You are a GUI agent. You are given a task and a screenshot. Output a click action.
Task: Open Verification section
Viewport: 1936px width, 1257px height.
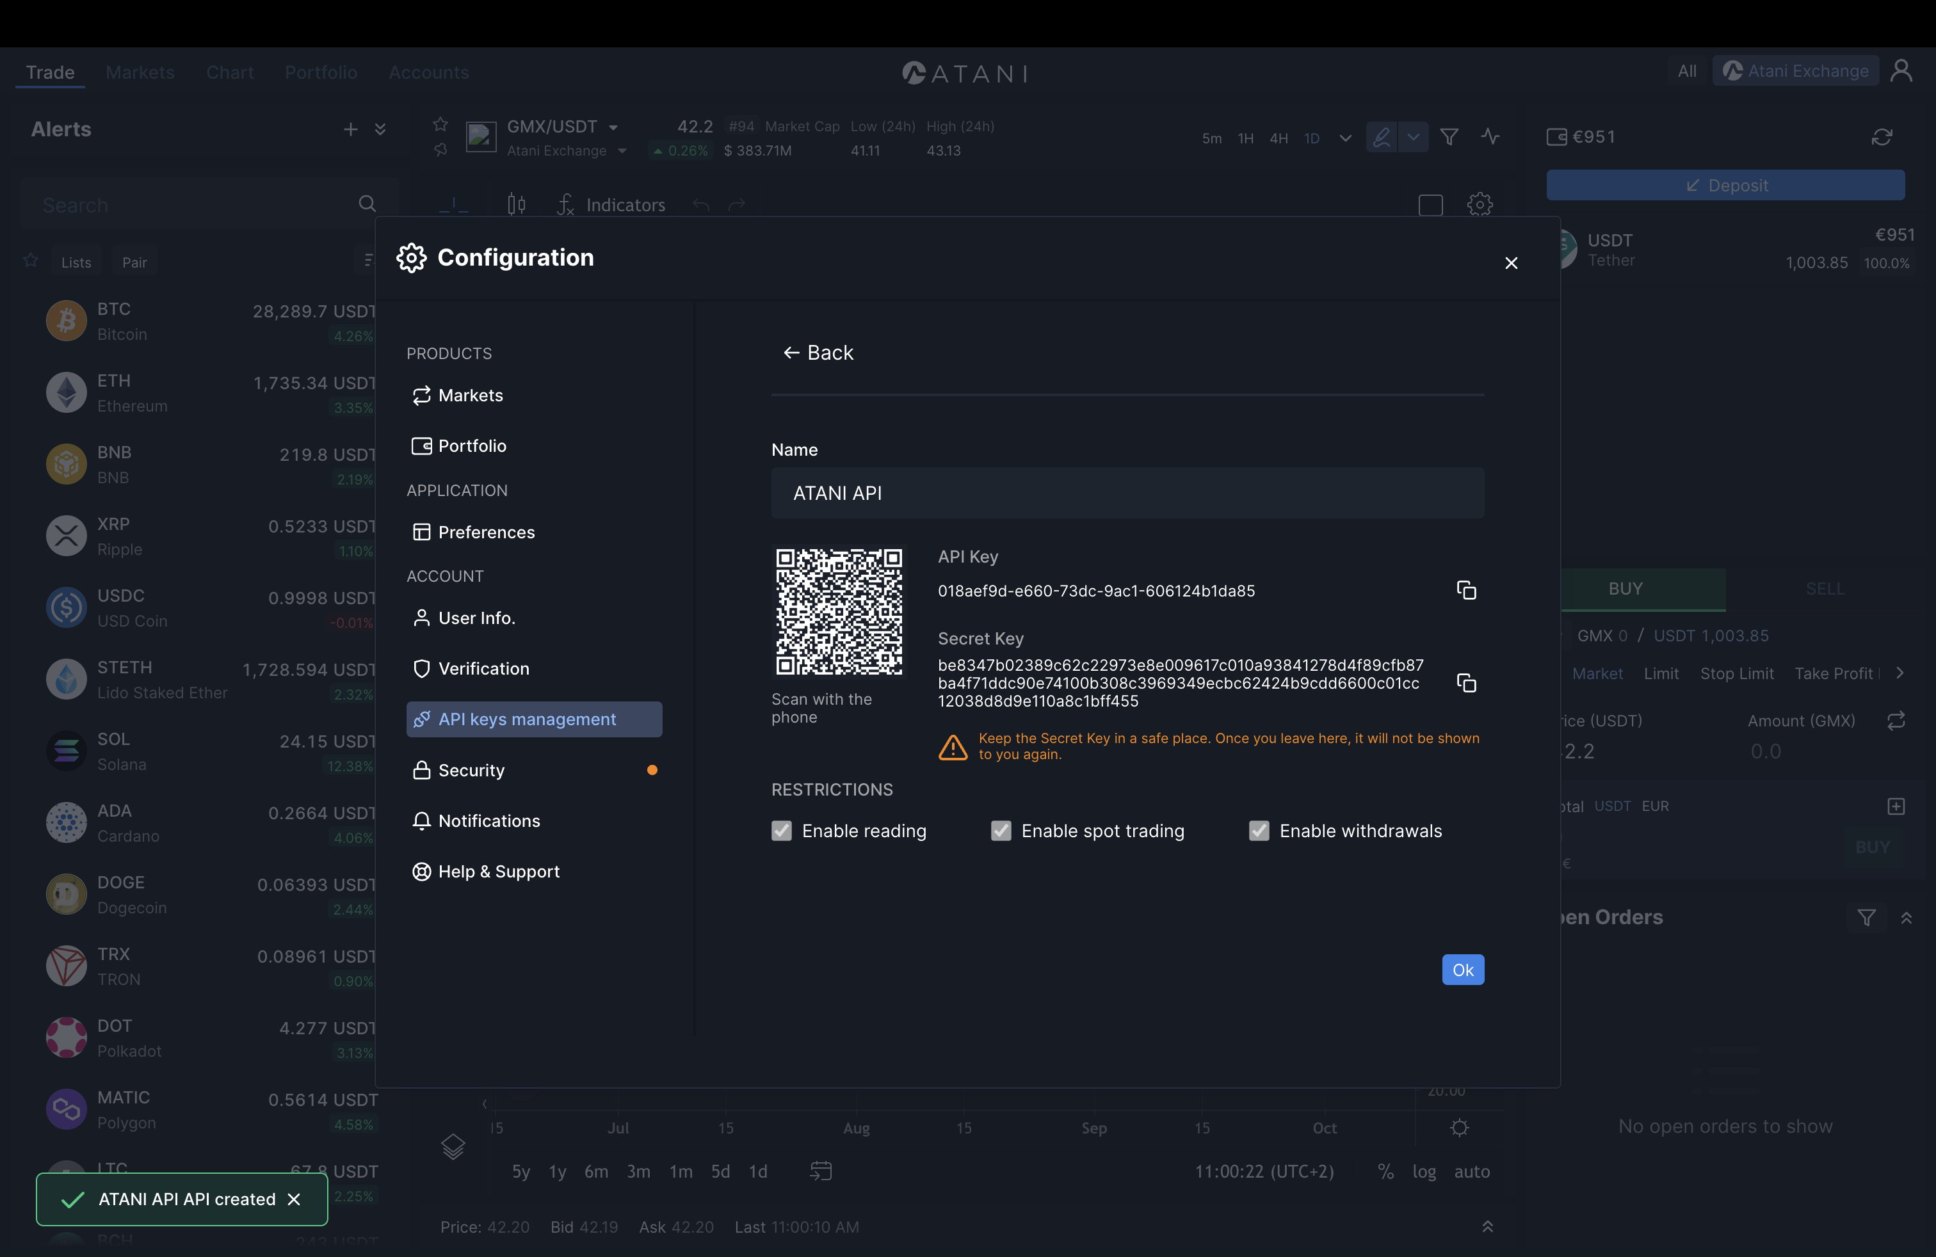click(535, 668)
